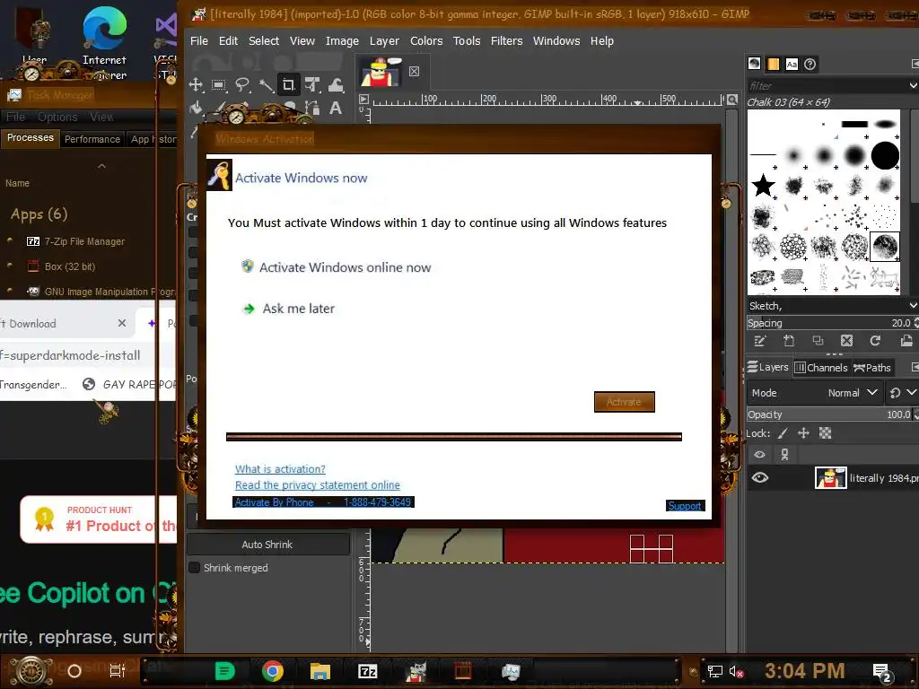
Task: Click the brush filter input field
Action: pos(827,85)
